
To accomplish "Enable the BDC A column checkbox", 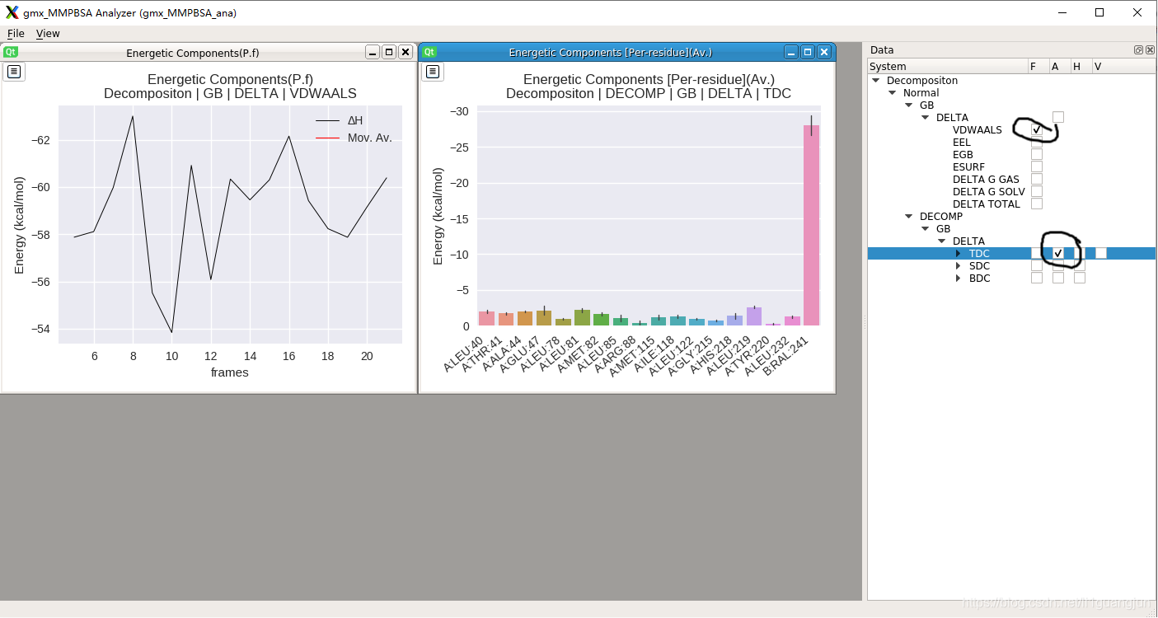I will 1058,278.
